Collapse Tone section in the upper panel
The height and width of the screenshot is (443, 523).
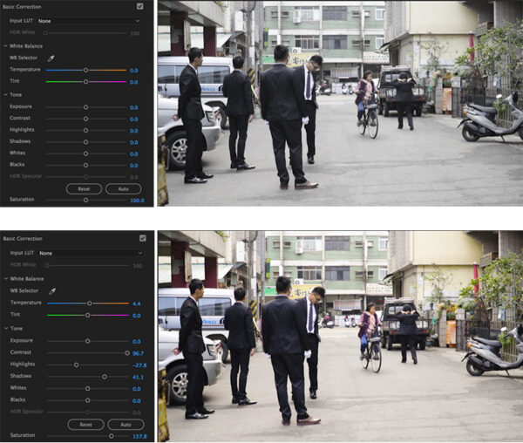[4, 95]
